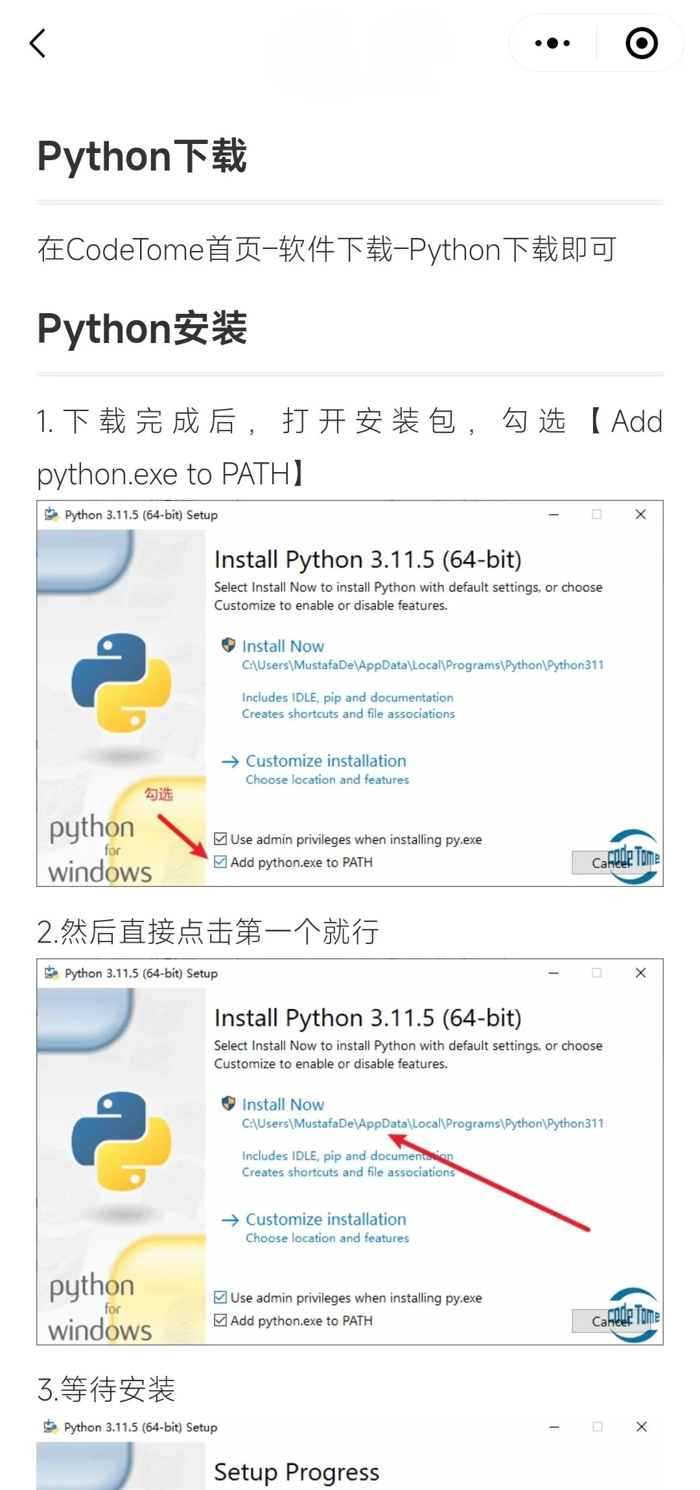Screen dimensions: 700x1490
Task: Click Install Now in the first setup screenshot
Action: (283, 646)
